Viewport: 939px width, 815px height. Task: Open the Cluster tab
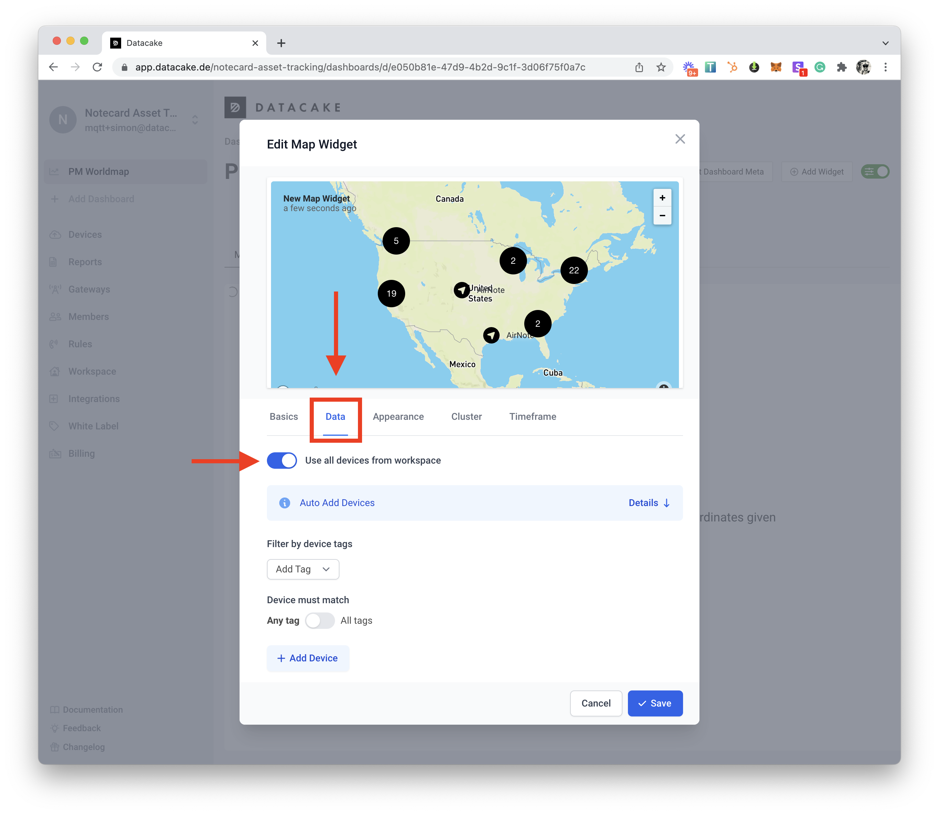(466, 417)
